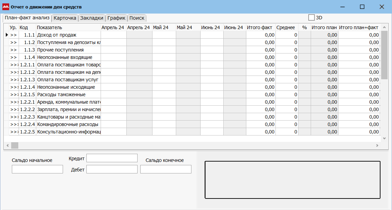Go to the Поиск tab
This screenshot has height=210, width=392.
click(x=137, y=18)
